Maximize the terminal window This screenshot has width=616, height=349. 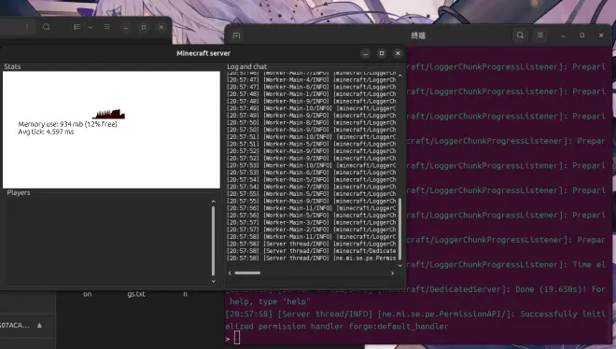click(581, 35)
